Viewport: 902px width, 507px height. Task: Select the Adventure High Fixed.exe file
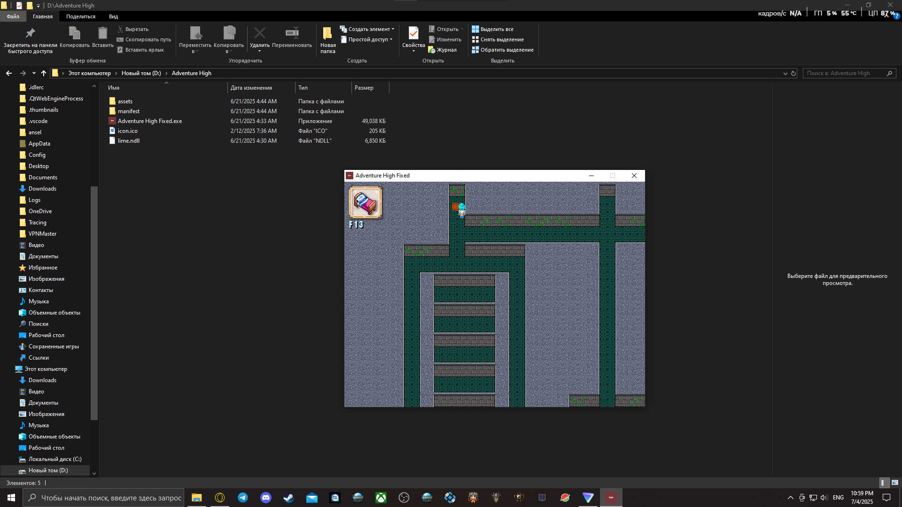click(149, 121)
